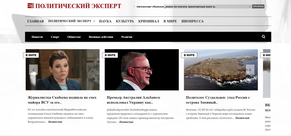The image size is (291, 136).
Task: Open the Главная menu item
Action: pos(36,21)
